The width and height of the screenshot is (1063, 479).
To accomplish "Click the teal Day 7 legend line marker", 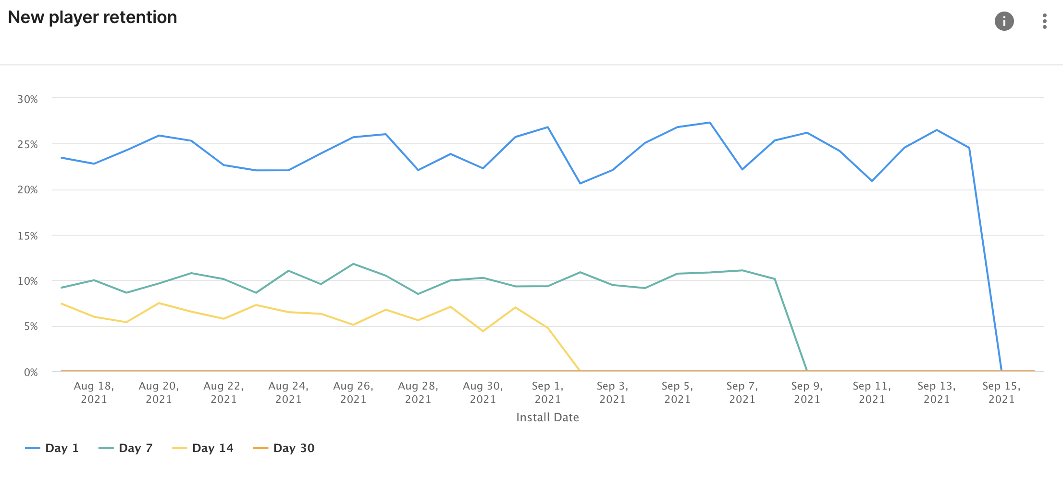I will [106, 448].
